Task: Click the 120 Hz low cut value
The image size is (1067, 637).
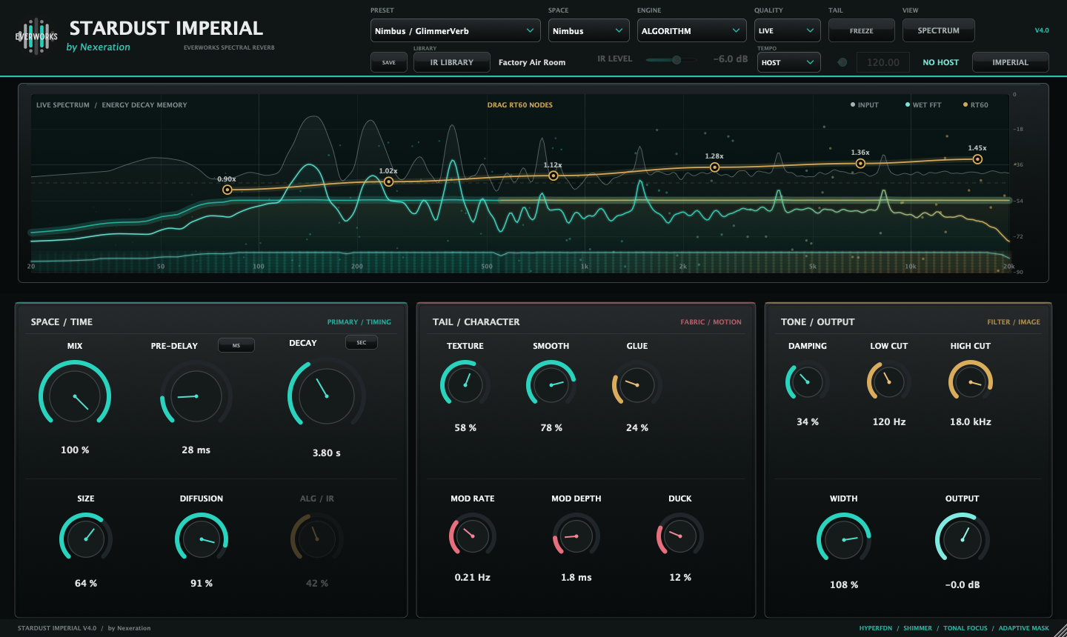Action: (x=889, y=421)
